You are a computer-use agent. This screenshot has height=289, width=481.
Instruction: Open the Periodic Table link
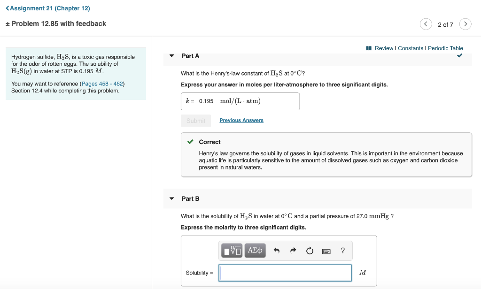click(x=445, y=48)
